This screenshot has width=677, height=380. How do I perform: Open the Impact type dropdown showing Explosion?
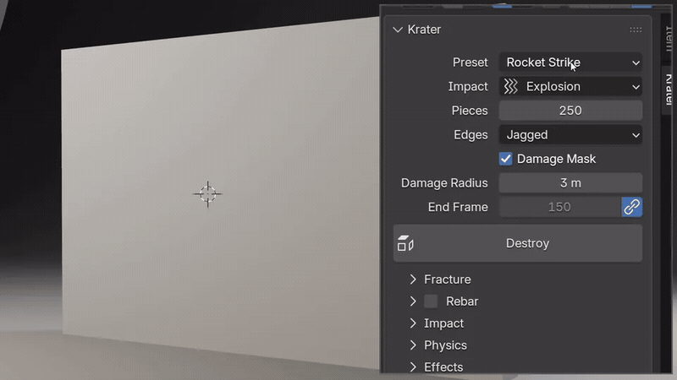(x=570, y=87)
